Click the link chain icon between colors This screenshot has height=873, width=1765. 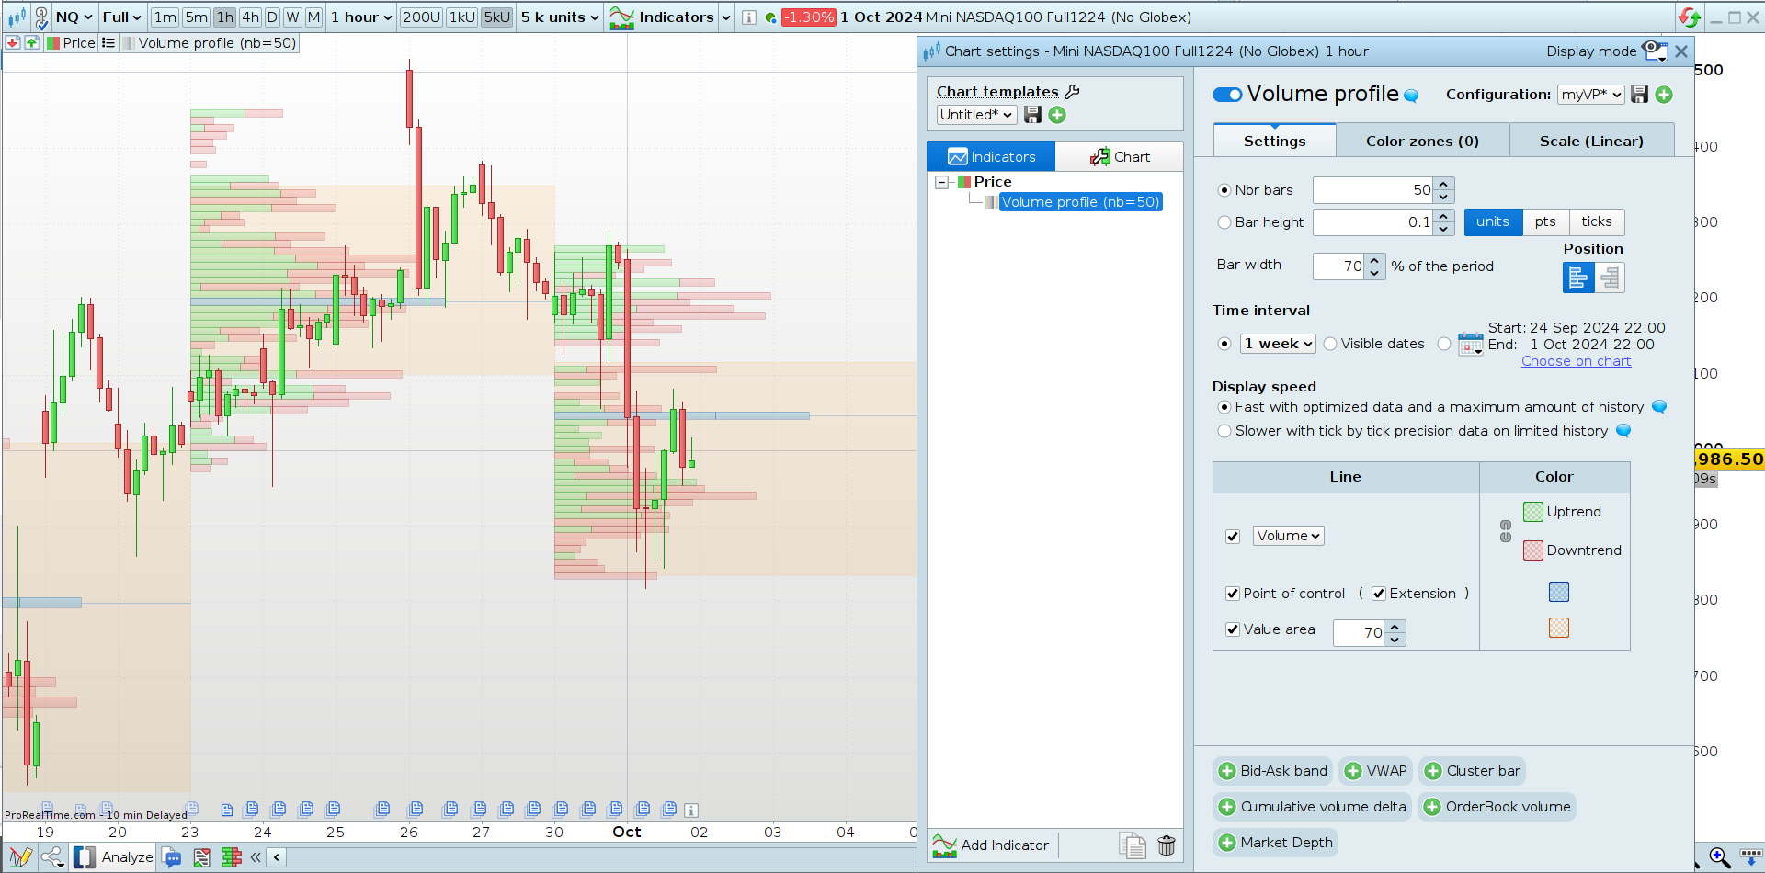pos(1506,531)
